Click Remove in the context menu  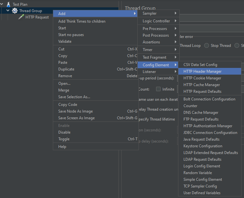click(x=95, y=76)
